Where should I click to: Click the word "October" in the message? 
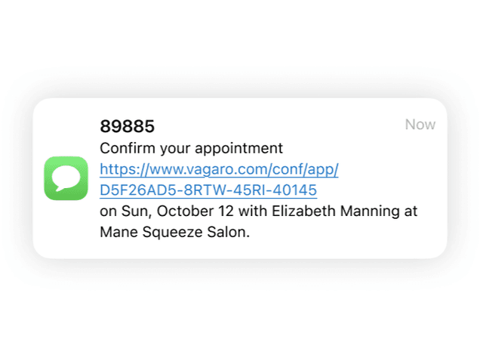click(x=180, y=211)
